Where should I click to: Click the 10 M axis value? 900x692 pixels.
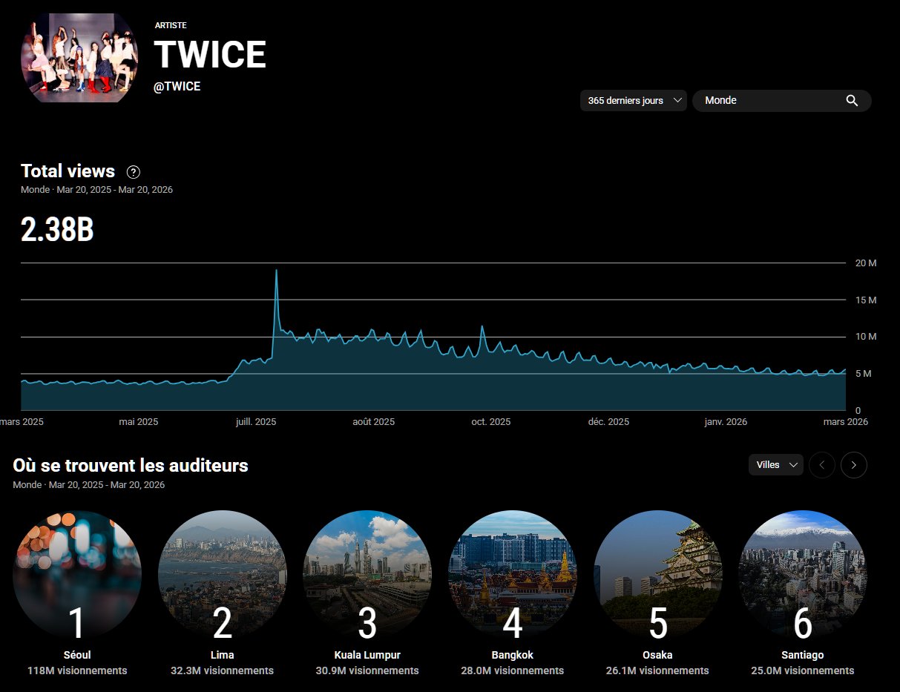pyautogui.click(x=867, y=337)
